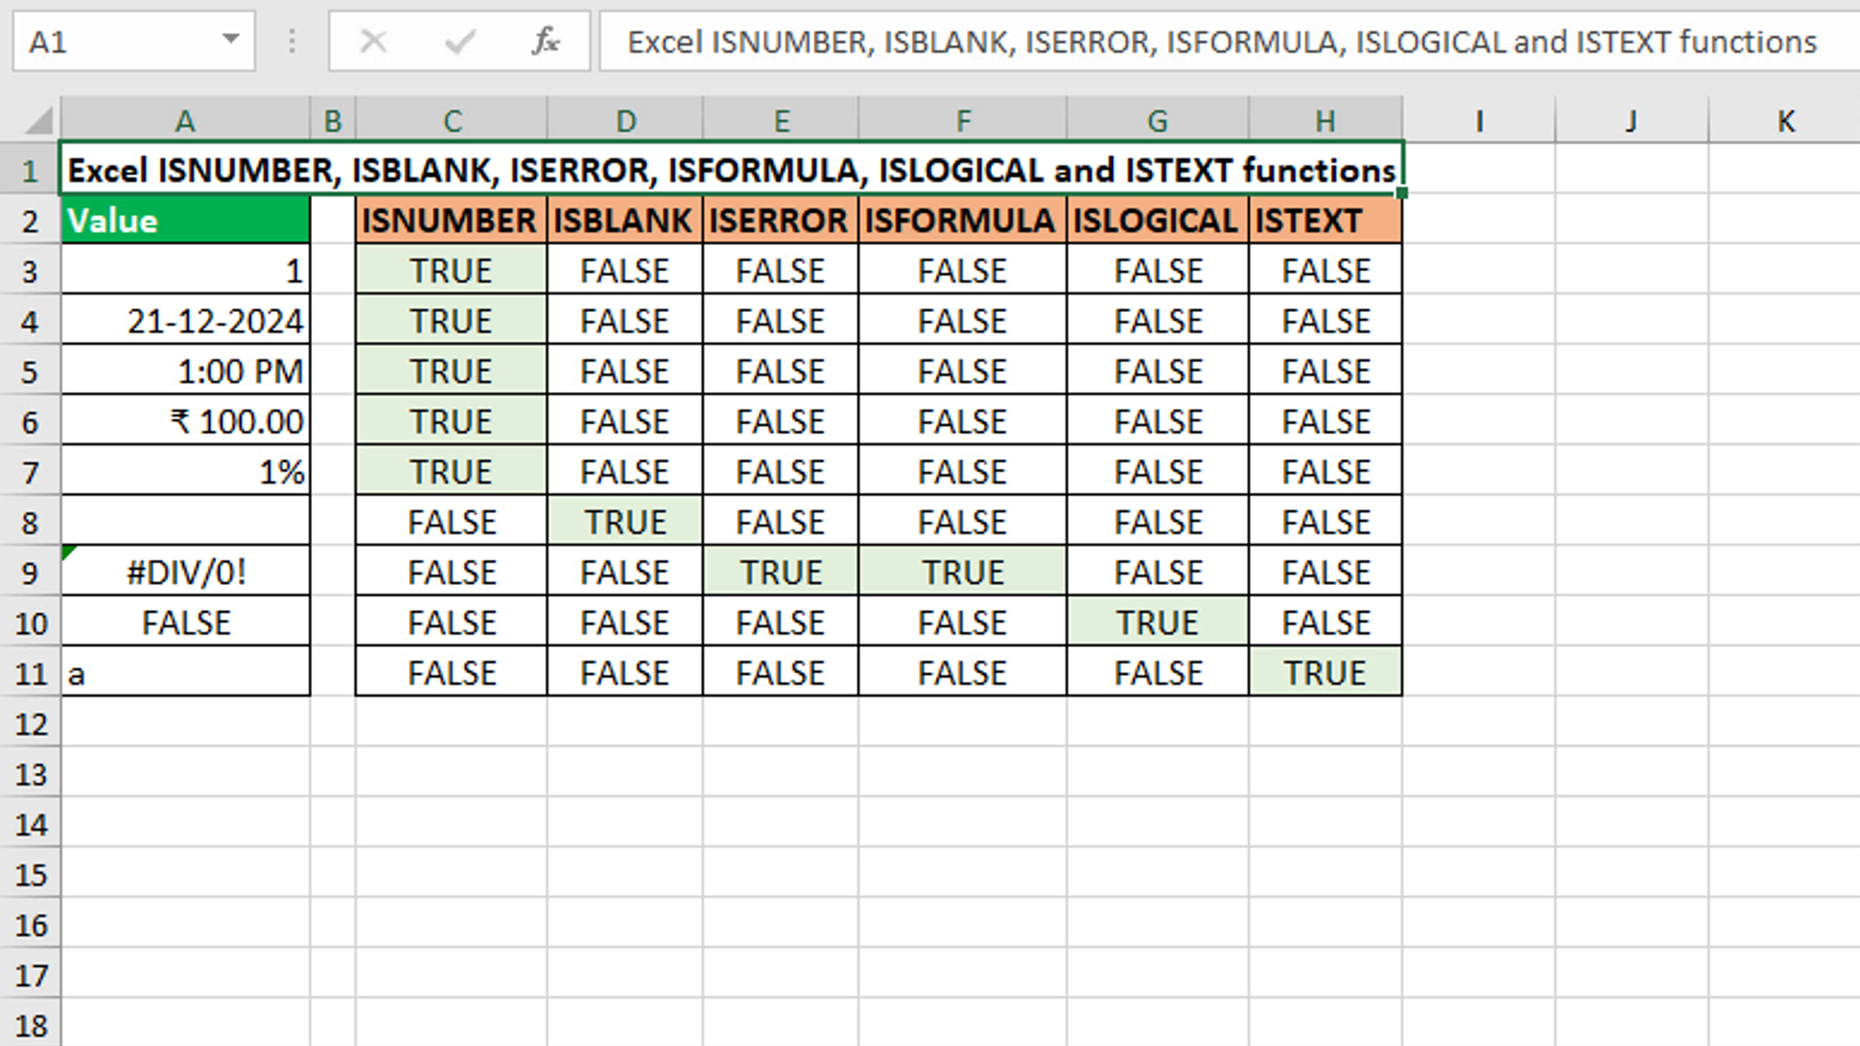Click the ISFORMULA FALSE cell in row 6
Screen dimensions: 1860x1046
(x=963, y=421)
